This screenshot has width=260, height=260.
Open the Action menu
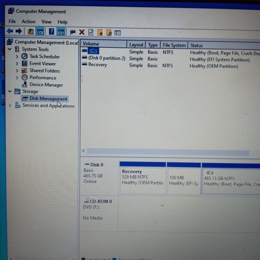(29, 21)
